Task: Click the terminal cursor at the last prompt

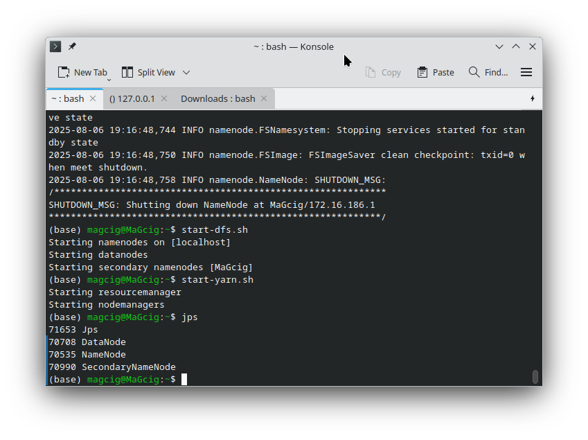Action: (184, 379)
